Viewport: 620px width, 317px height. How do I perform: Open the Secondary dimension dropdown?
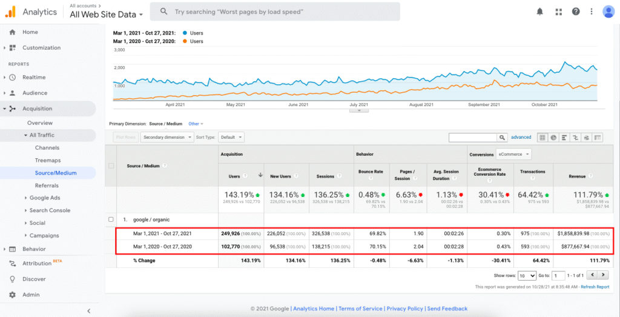click(166, 138)
